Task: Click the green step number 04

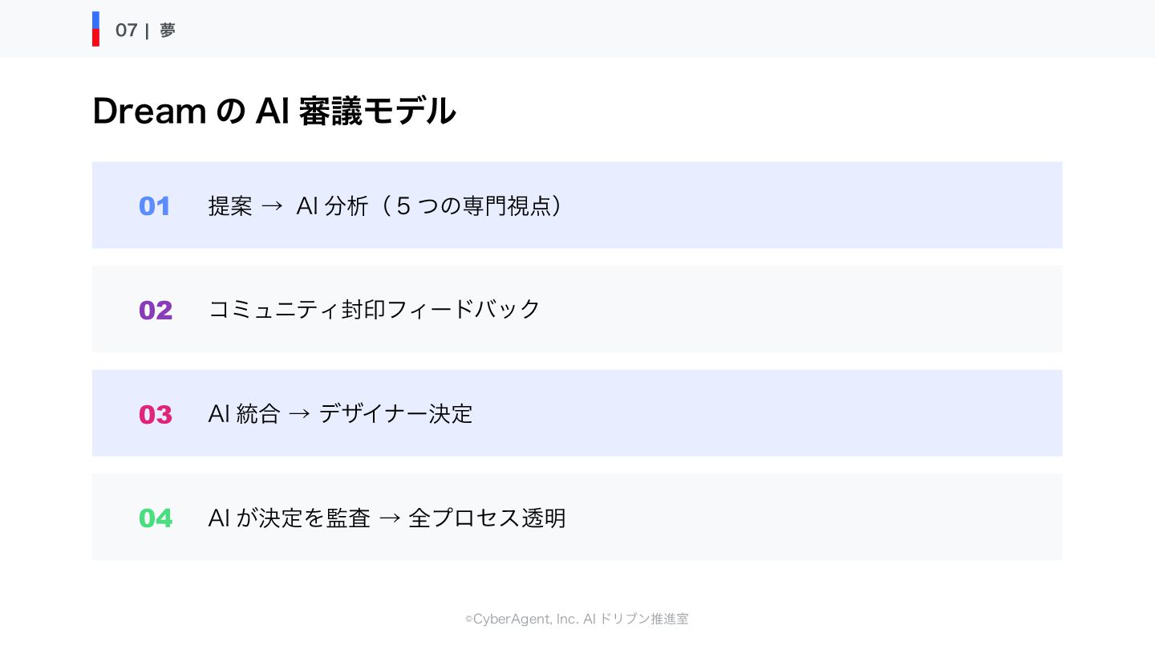Action: tap(156, 518)
